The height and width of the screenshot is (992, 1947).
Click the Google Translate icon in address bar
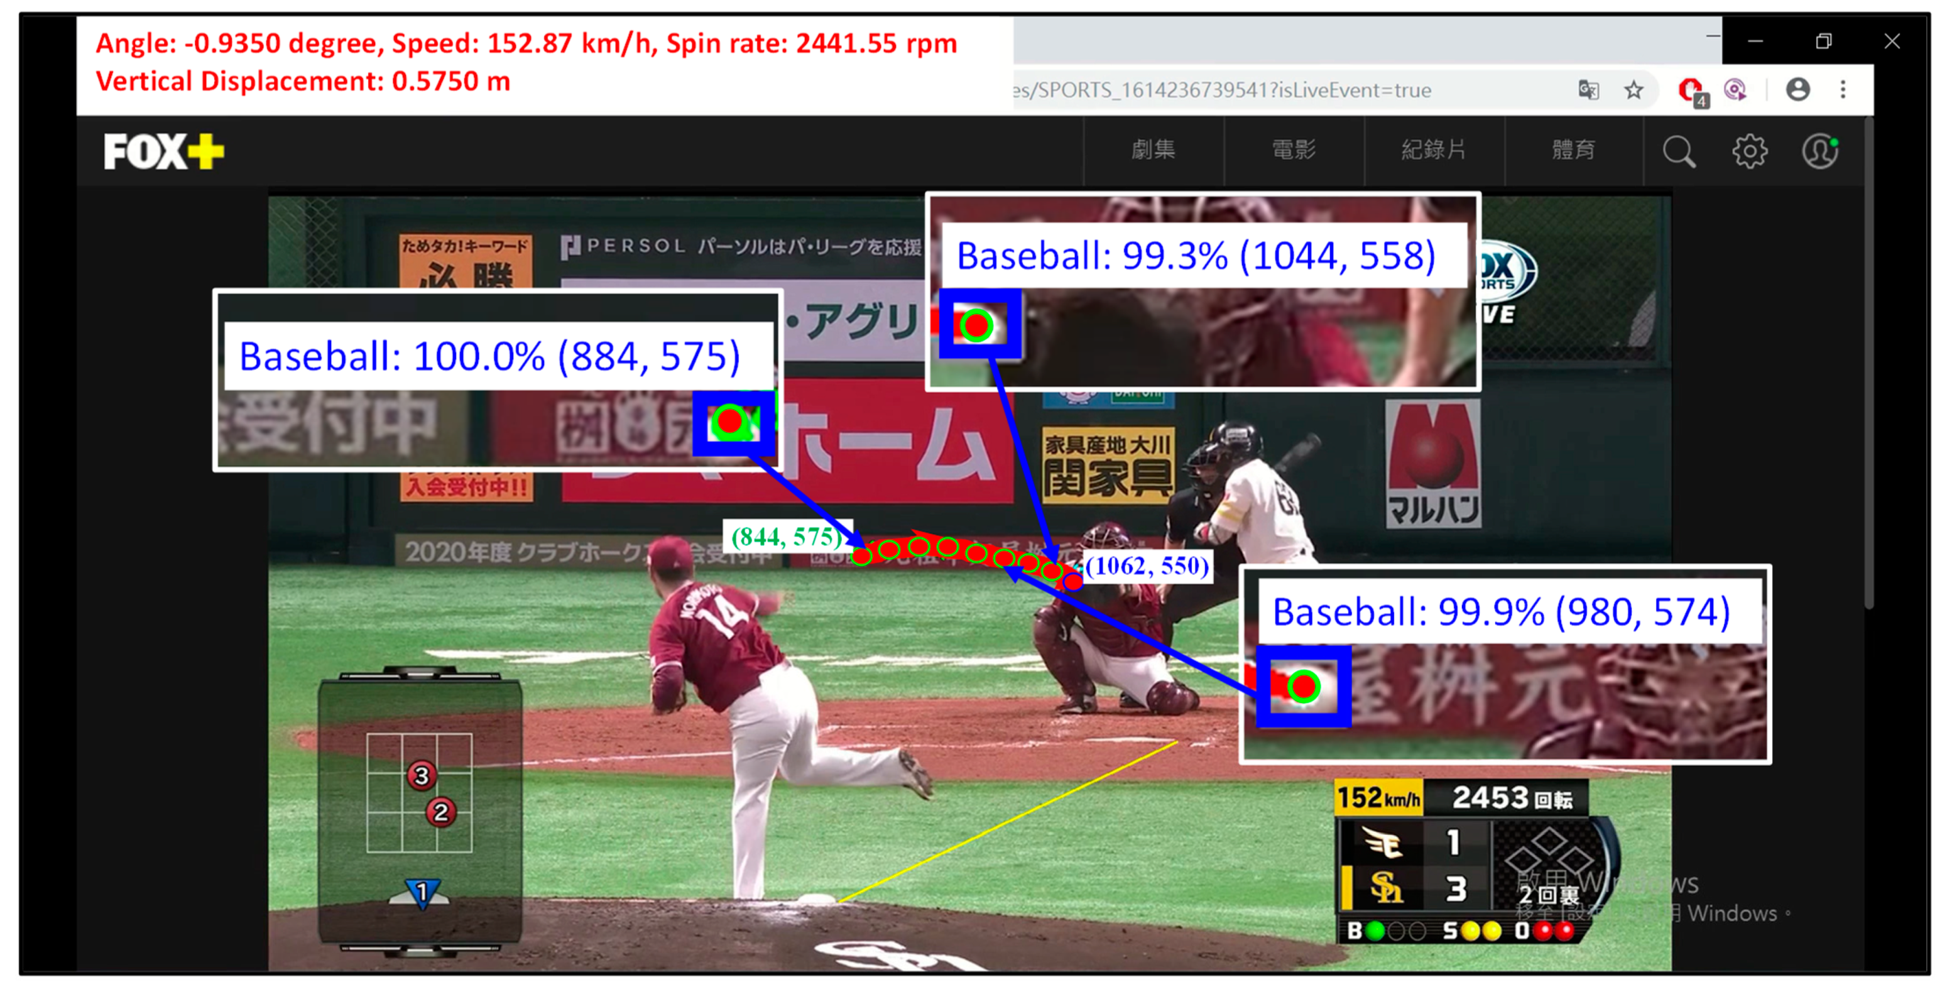pos(1588,90)
